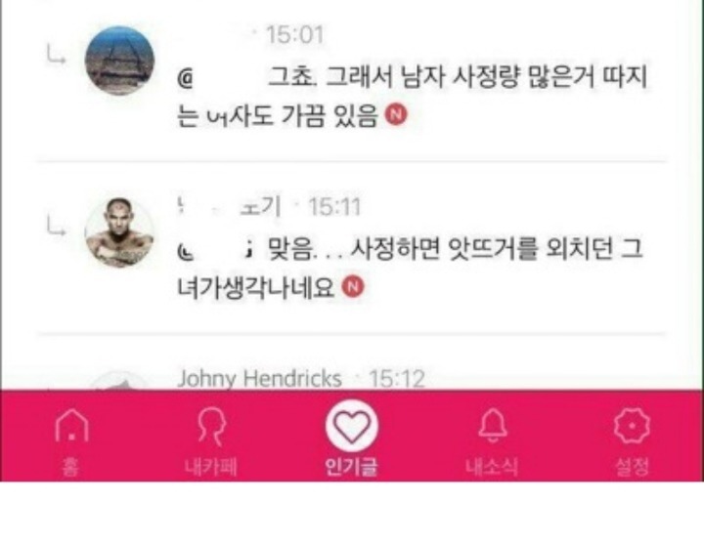
Task: Open Johny Hendricks username link
Action: (x=260, y=379)
